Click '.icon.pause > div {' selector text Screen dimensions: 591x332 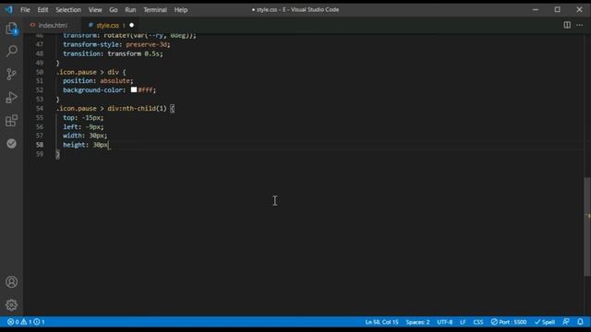pyautogui.click(x=90, y=72)
